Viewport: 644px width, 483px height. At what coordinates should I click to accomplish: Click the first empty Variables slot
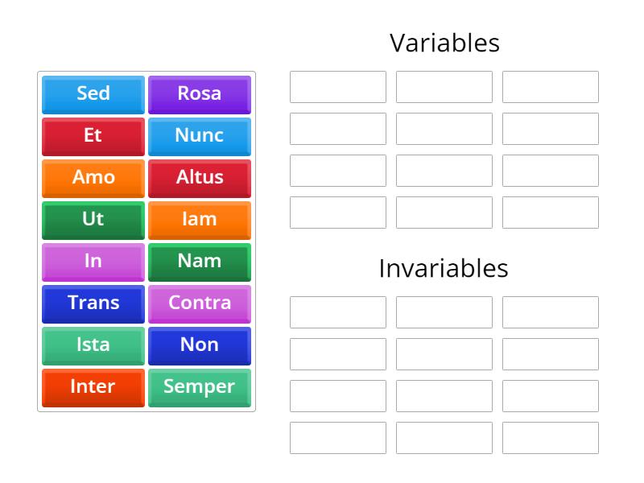[337, 86]
